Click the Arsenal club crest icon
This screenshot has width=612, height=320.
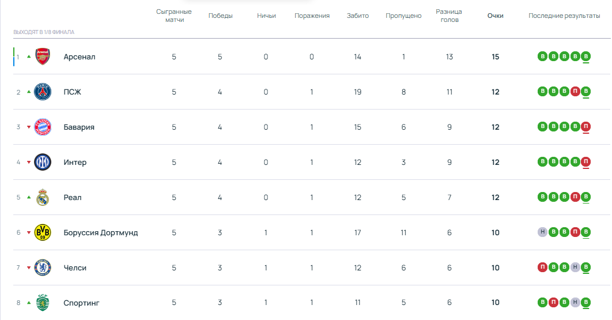(43, 57)
